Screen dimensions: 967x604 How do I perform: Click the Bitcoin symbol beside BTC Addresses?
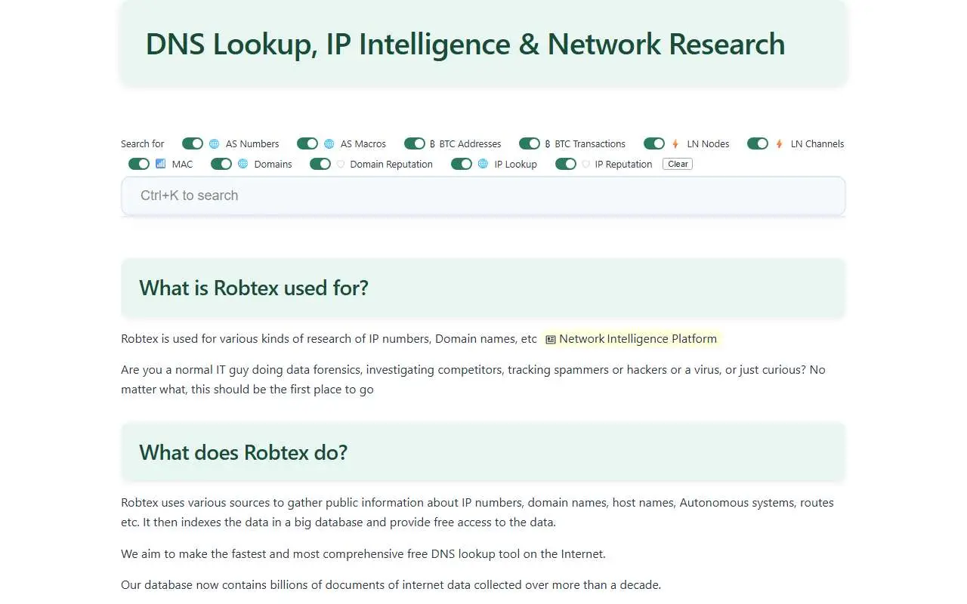432,143
